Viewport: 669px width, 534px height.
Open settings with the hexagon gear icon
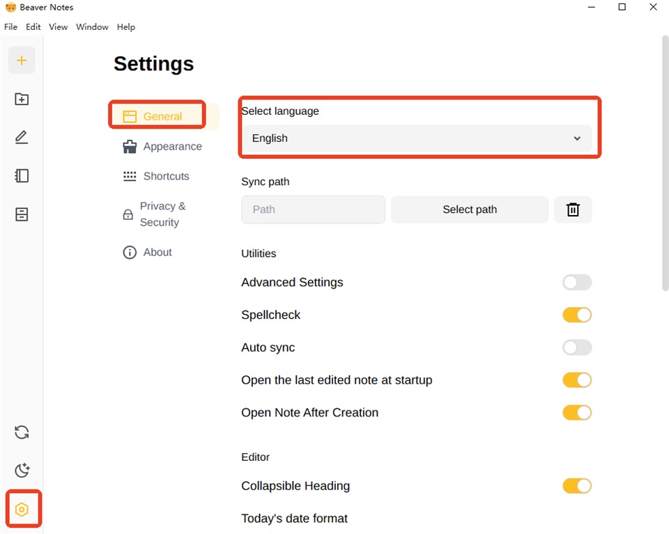click(22, 509)
